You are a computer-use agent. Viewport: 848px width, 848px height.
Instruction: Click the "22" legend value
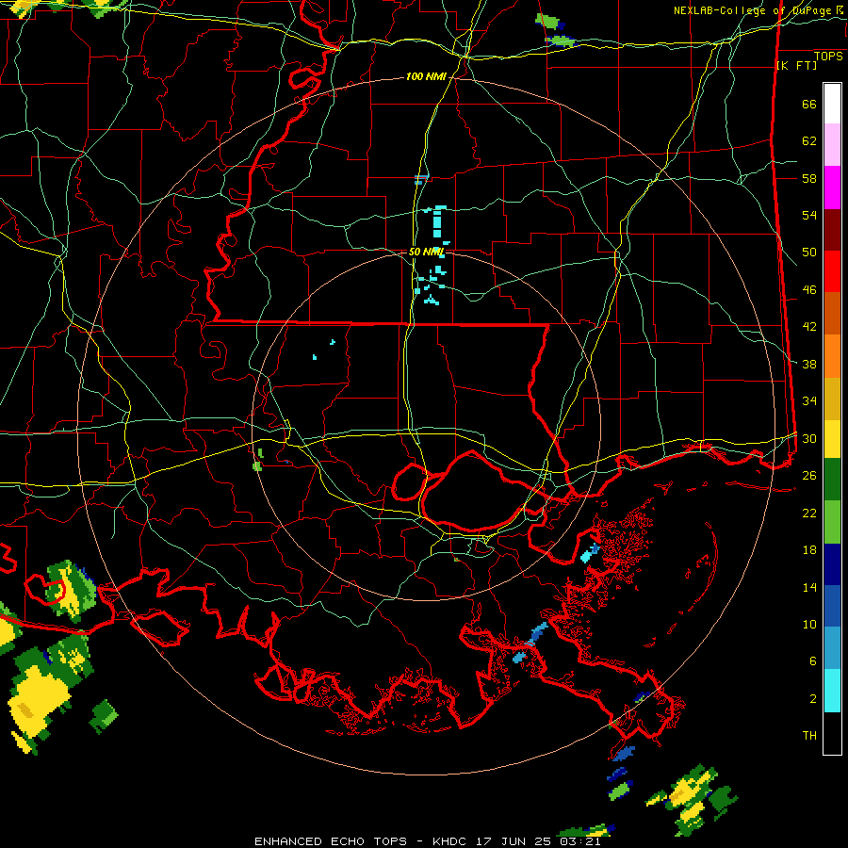pos(809,514)
